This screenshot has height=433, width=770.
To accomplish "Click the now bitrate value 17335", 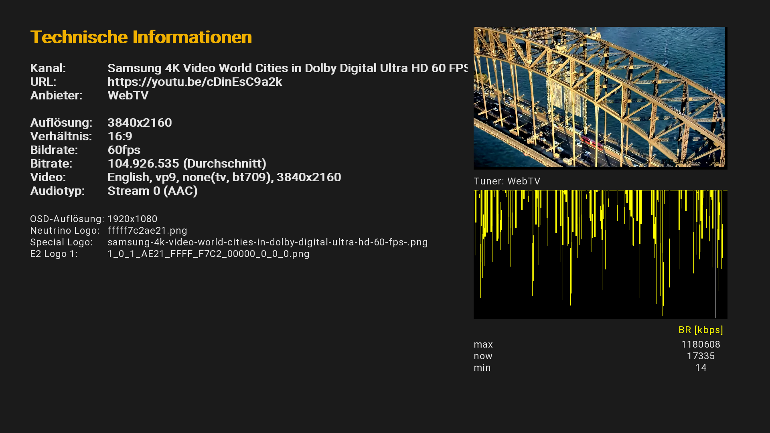I will pyautogui.click(x=700, y=356).
